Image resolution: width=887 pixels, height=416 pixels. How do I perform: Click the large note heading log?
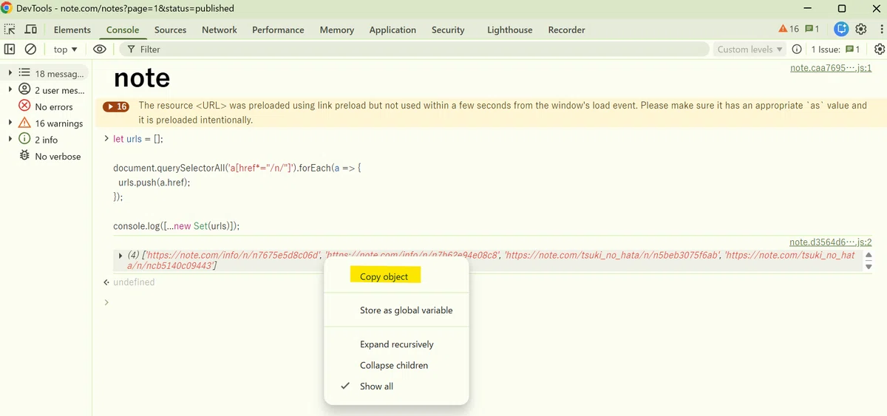(x=142, y=78)
